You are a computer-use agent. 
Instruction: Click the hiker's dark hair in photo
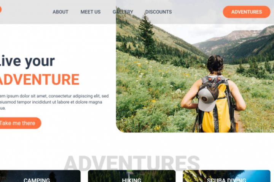click(215, 64)
